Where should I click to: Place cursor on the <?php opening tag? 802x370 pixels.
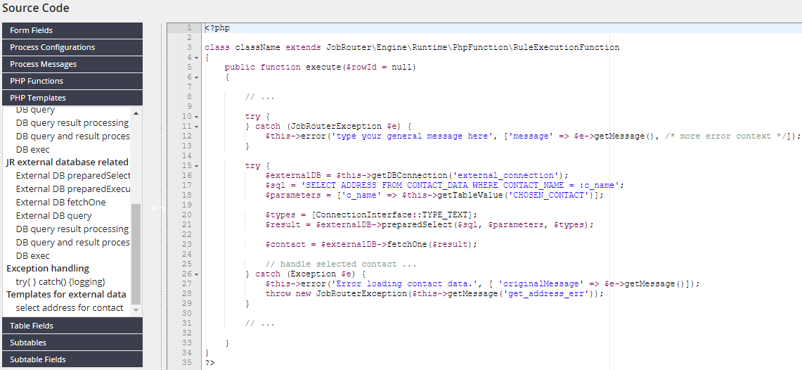pyautogui.click(x=217, y=27)
